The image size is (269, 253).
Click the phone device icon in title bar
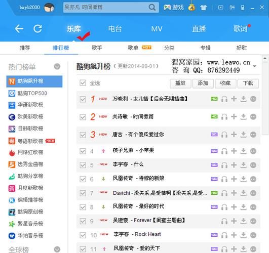243,8
